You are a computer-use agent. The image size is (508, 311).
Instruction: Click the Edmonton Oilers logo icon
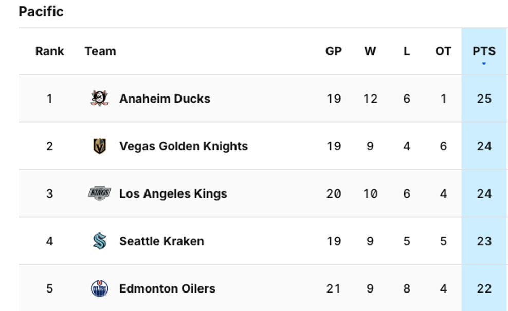click(x=99, y=288)
